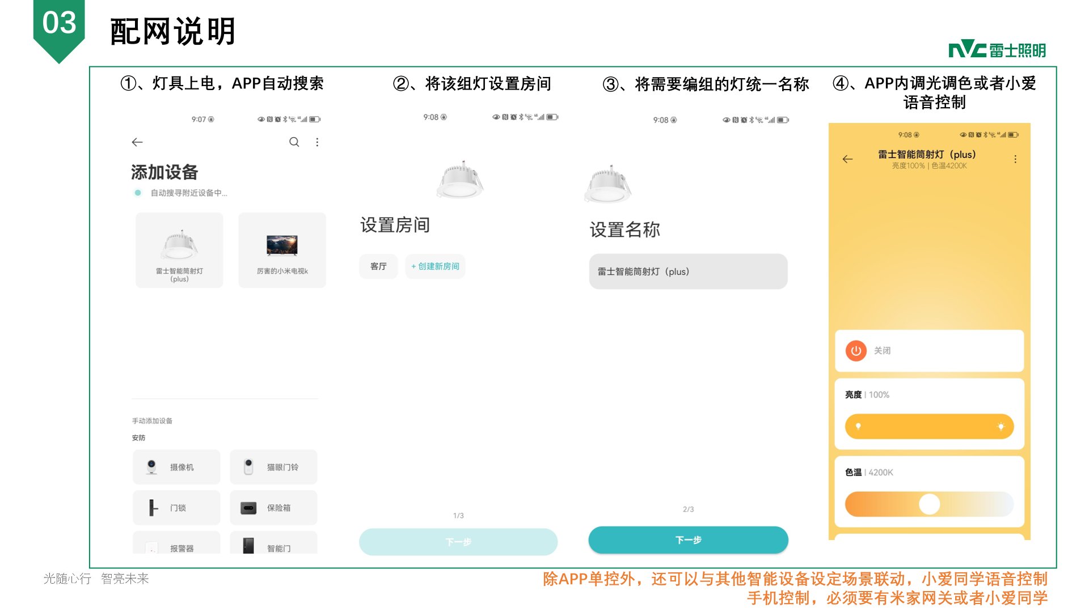Open three-dot menu on Add Device screen
This screenshot has height=612, width=1089.
click(x=317, y=142)
